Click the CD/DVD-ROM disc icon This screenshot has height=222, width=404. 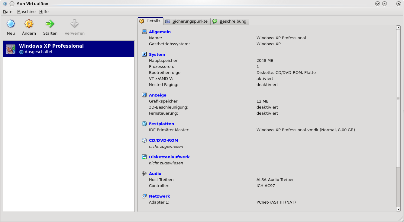point(144,140)
